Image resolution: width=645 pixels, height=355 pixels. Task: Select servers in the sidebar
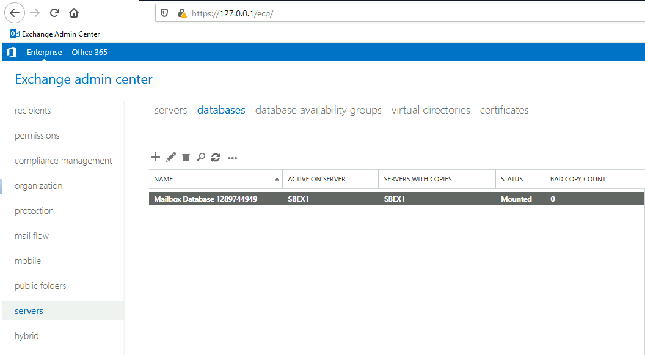click(64, 310)
